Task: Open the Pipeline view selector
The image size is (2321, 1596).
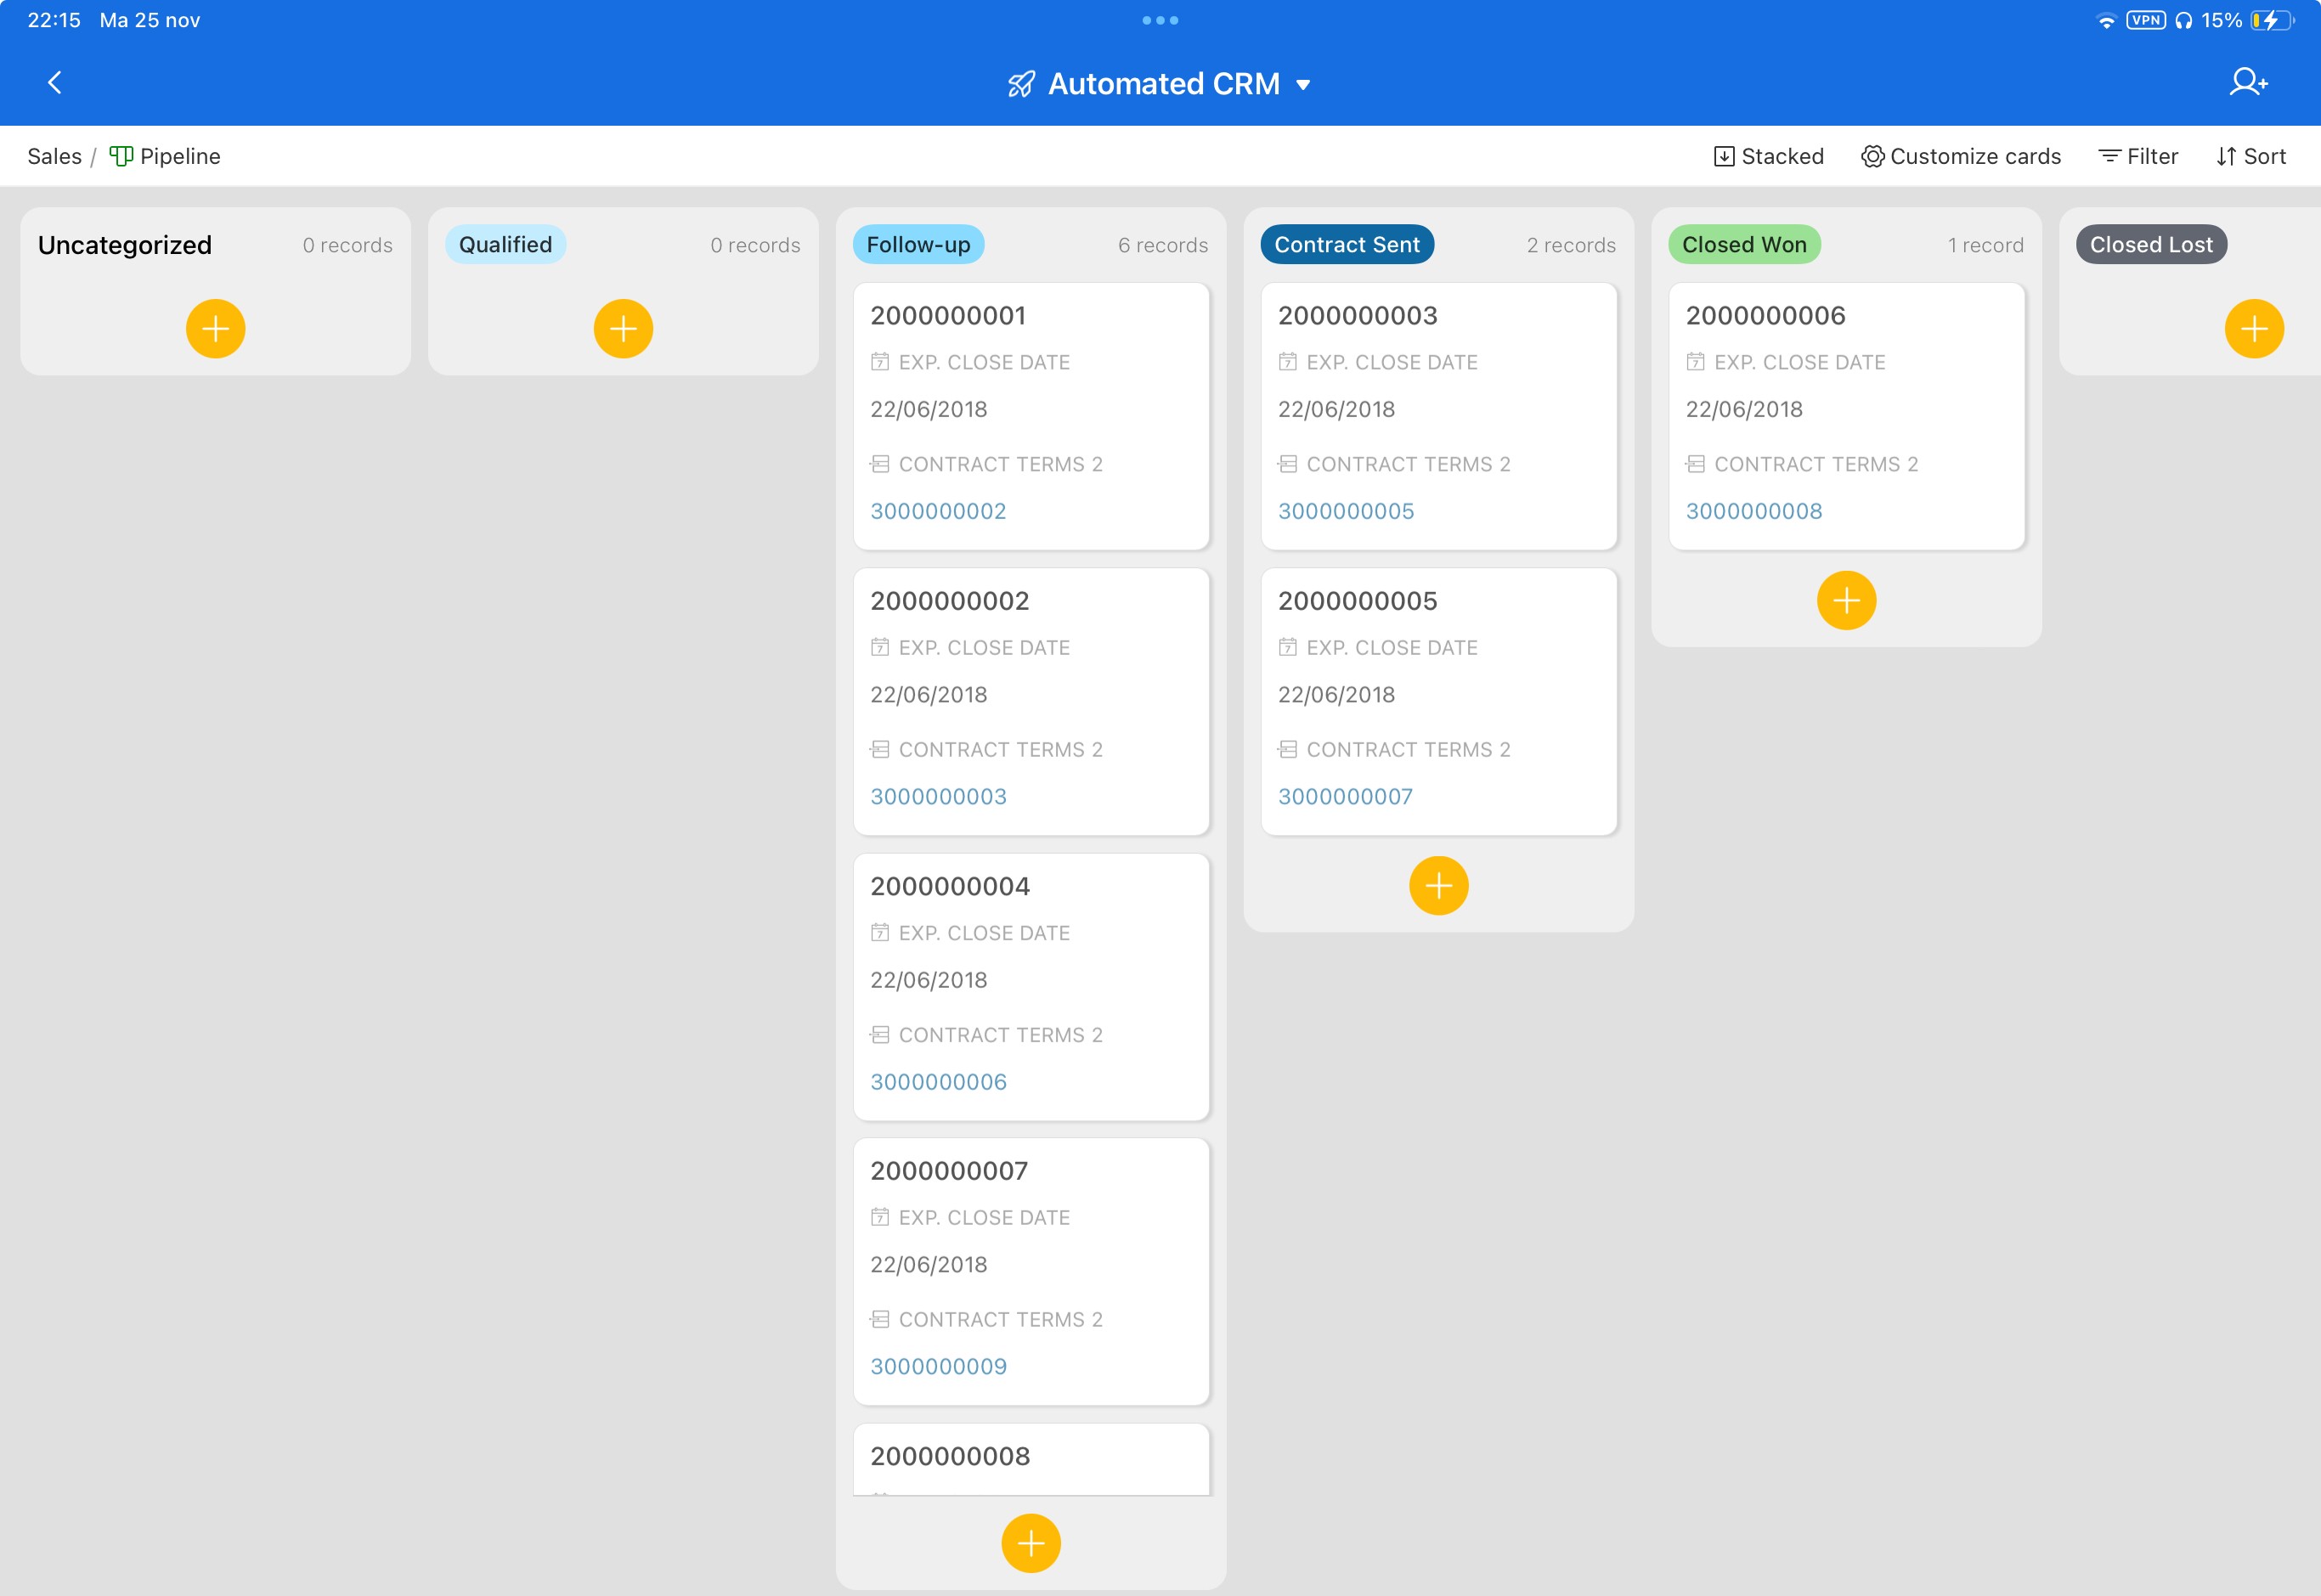Action: coord(166,157)
